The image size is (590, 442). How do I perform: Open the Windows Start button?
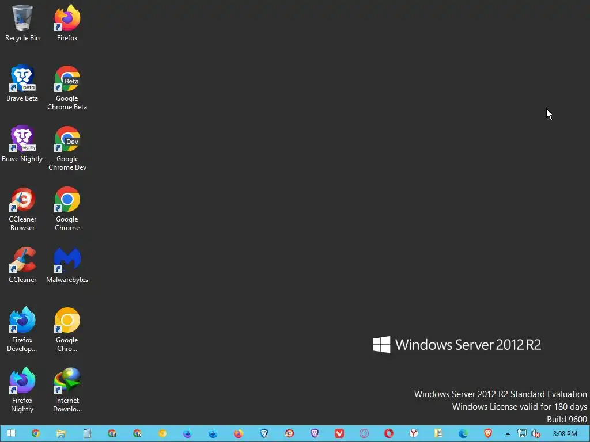(11, 434)
